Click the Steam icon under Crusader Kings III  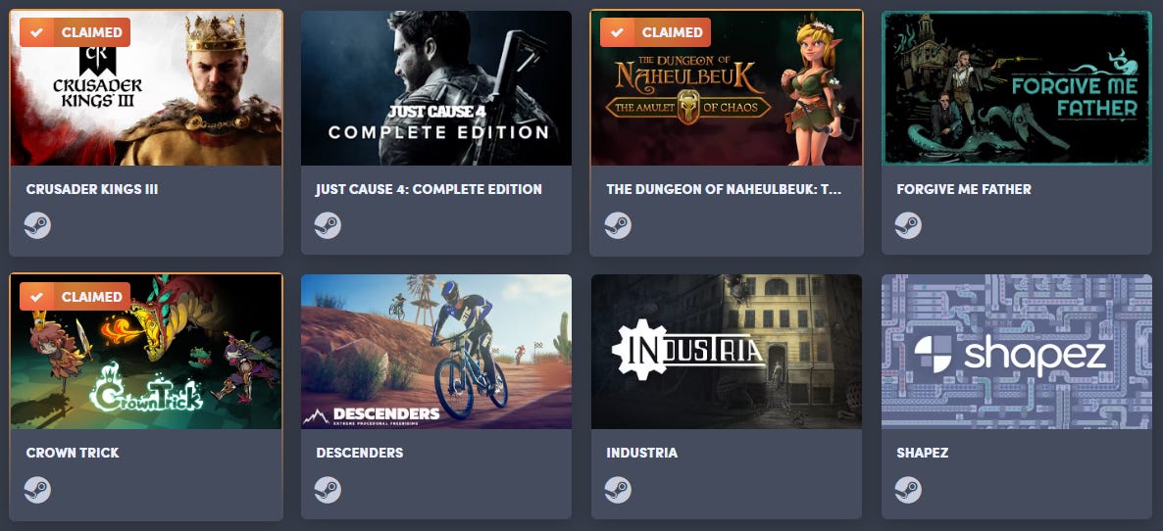point(37,225)
